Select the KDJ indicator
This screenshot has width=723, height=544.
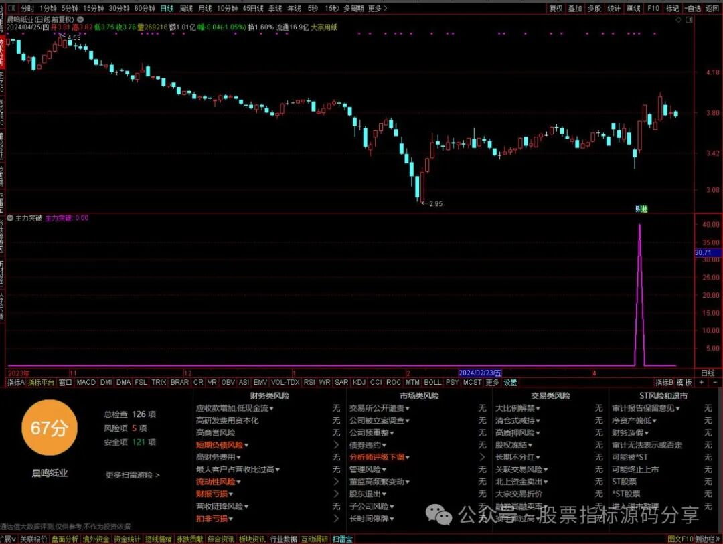point(359,382)
